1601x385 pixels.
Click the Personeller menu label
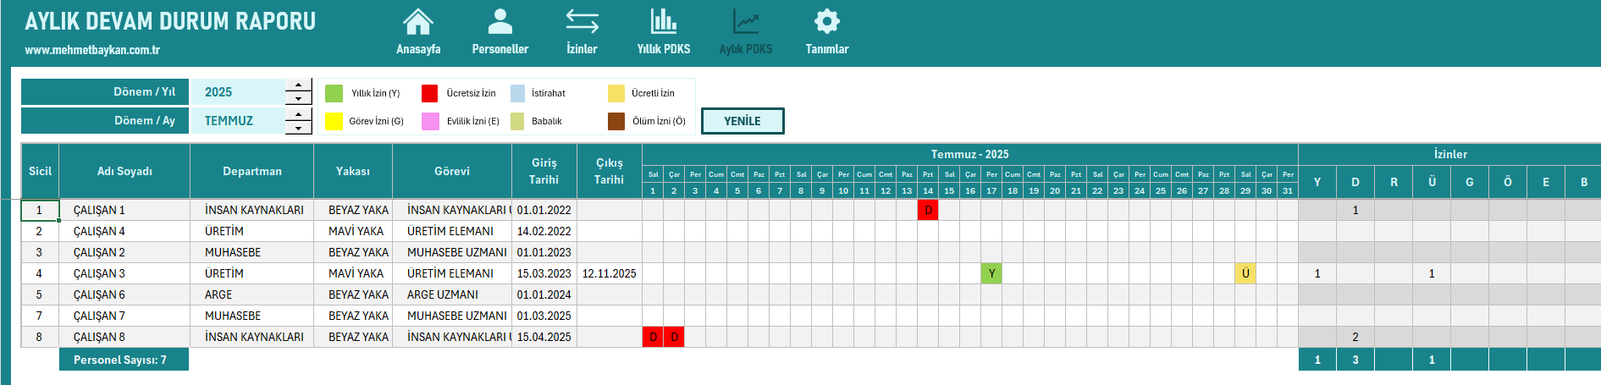[x=500, y=49]
